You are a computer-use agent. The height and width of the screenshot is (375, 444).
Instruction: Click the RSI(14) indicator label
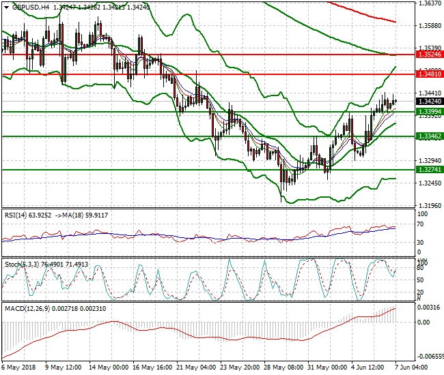tap(18, 215)
